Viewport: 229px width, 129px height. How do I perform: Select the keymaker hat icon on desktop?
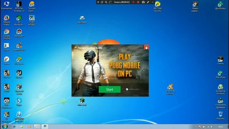tap(82, 19)
